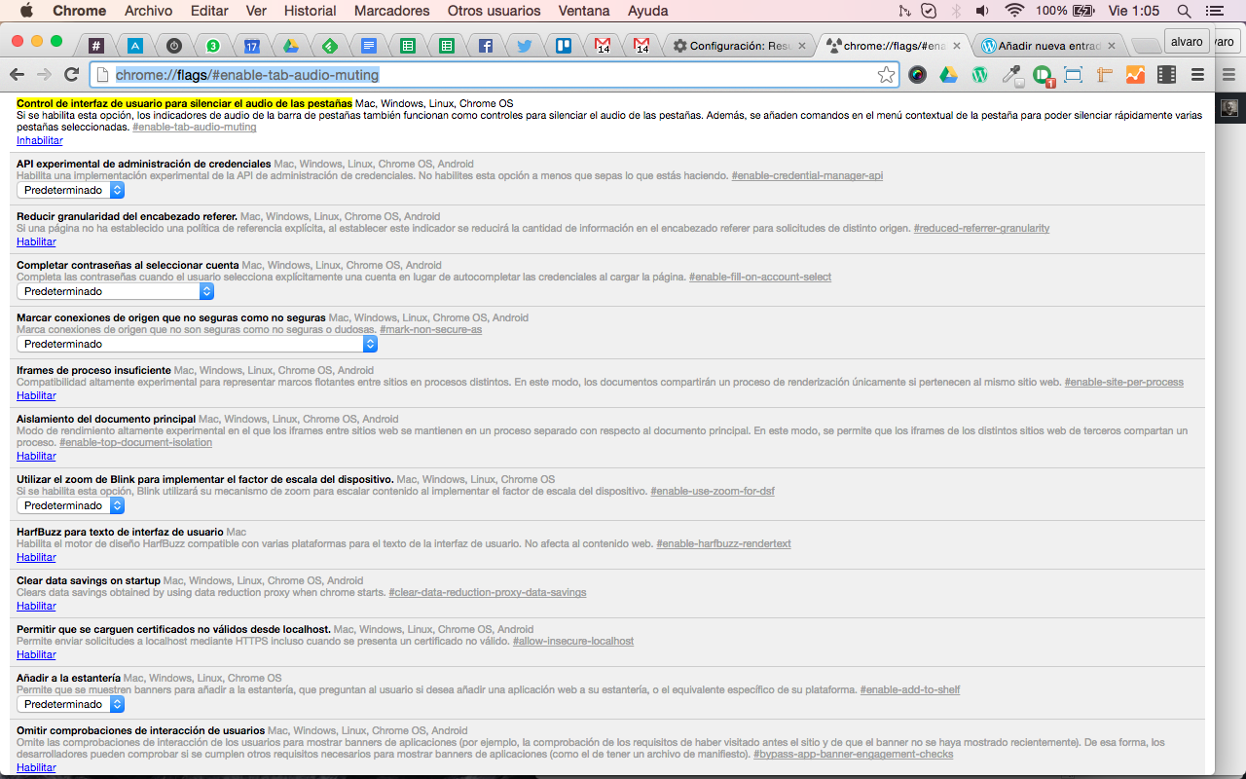The image size is (1246, 779).
Task: Open the Chrome hamburger menu
Action: [x=1198, y=75]
